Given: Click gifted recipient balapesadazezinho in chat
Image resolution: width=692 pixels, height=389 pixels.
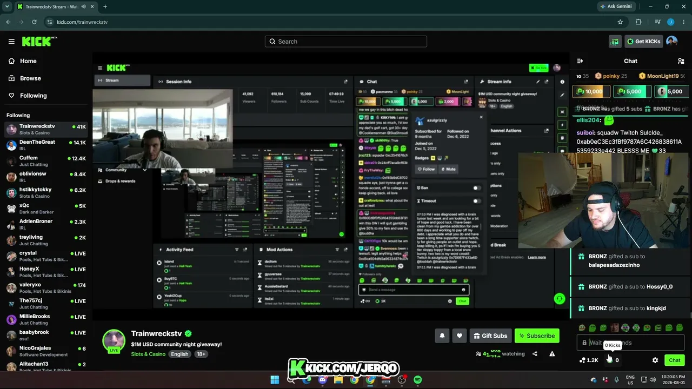Looking at the screenshot, I should (x=614, y=265).
